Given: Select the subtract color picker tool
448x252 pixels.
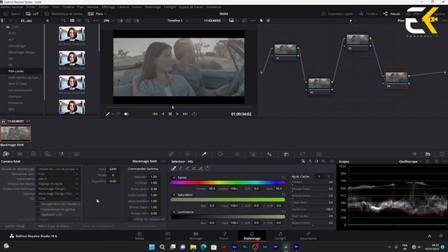Looking at the screenshot, I should [181, 168].
